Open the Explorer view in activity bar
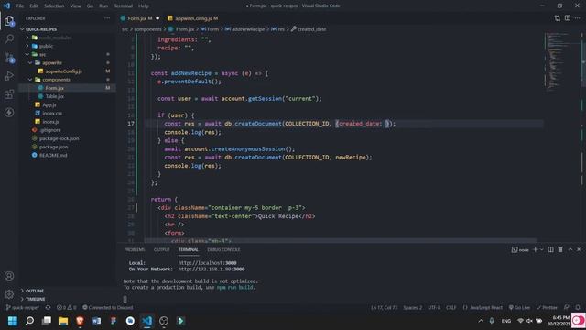Viewport: 586px width, 330px height. pyautogui.click(x=9, y=21)
